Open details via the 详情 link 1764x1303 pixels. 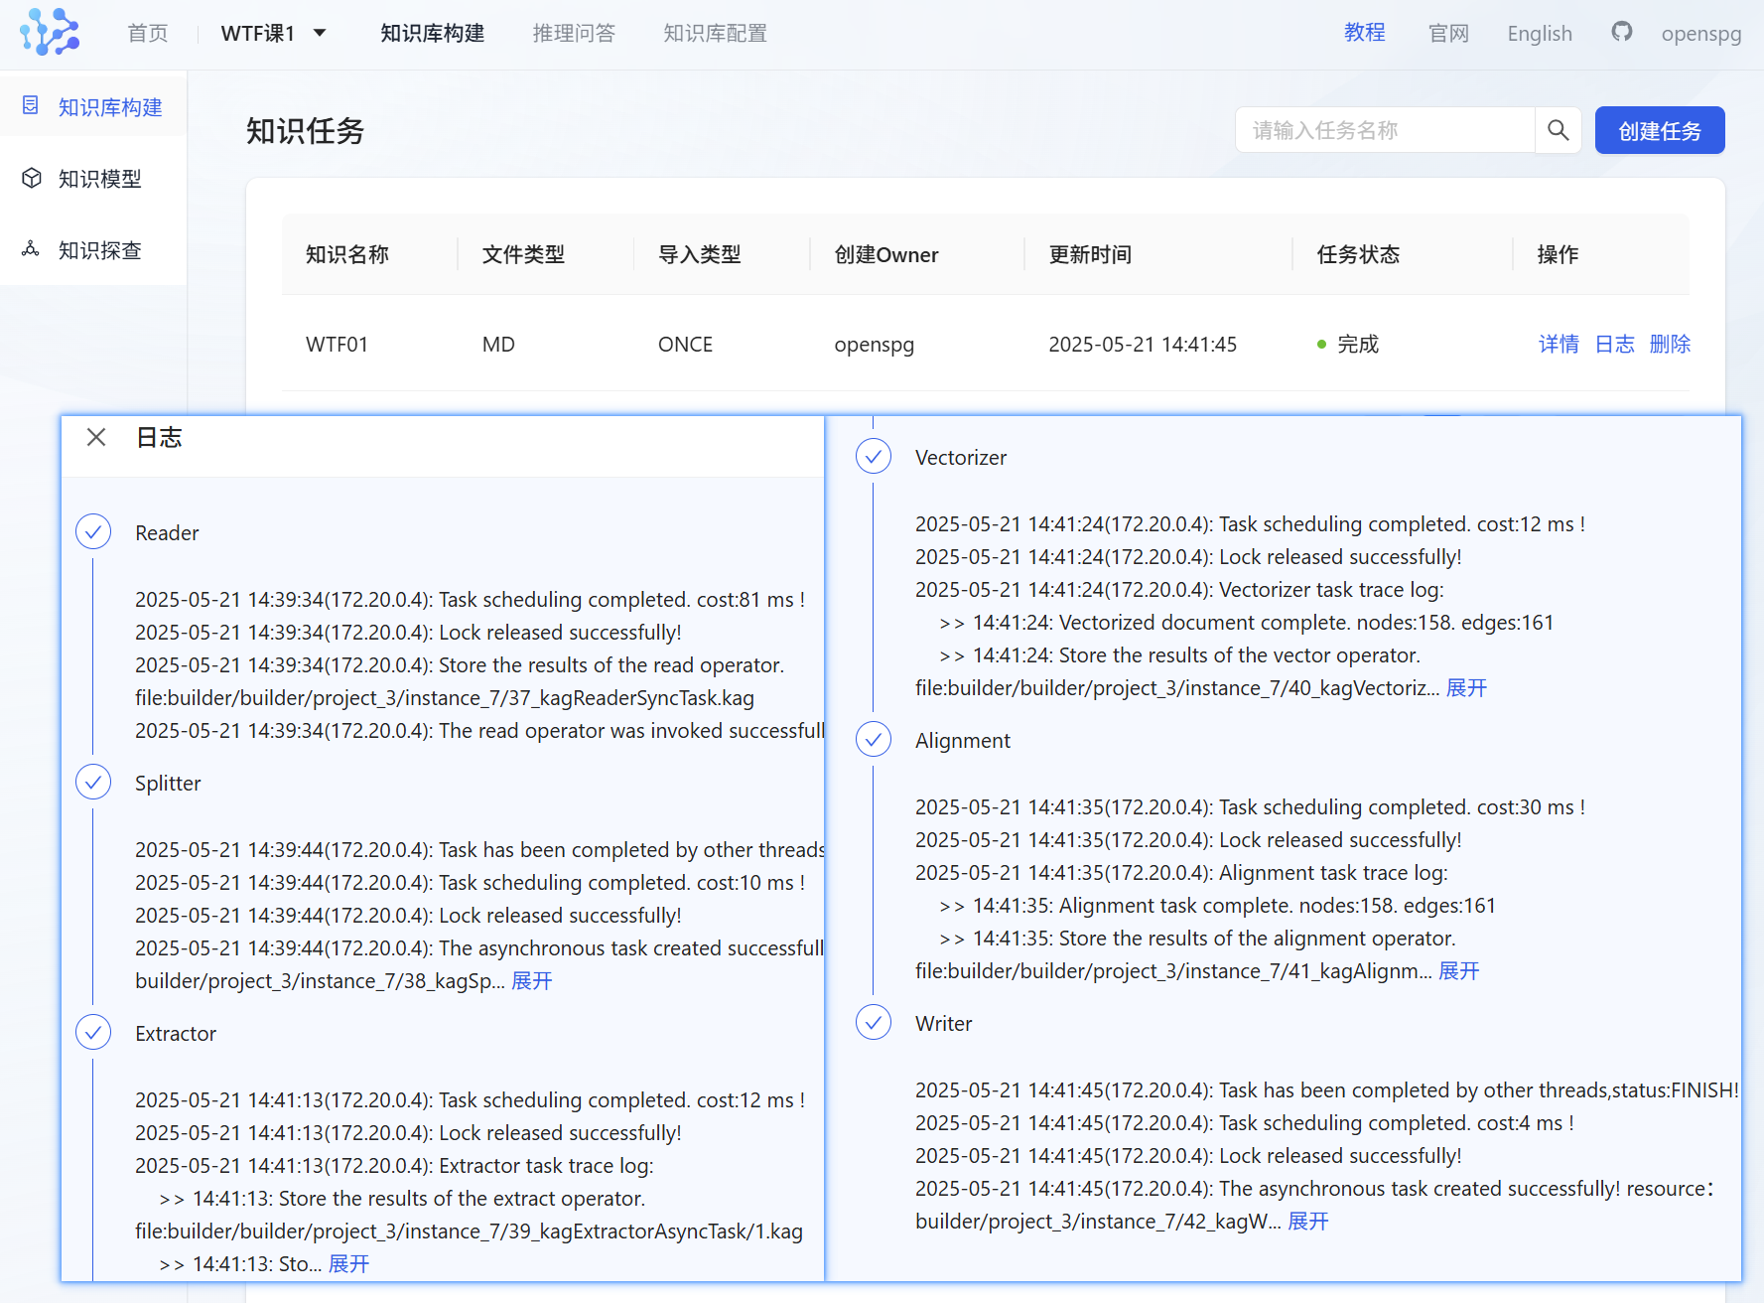[1559, 344]
